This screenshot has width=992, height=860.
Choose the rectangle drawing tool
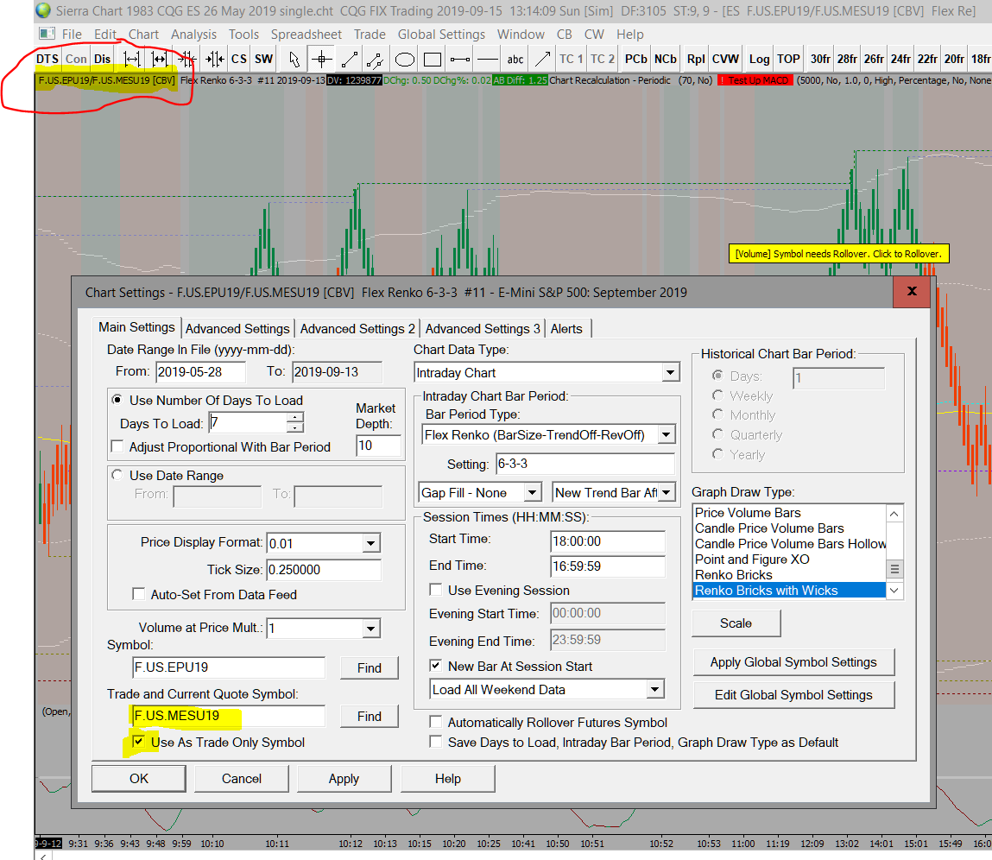[x=433, y=59]
